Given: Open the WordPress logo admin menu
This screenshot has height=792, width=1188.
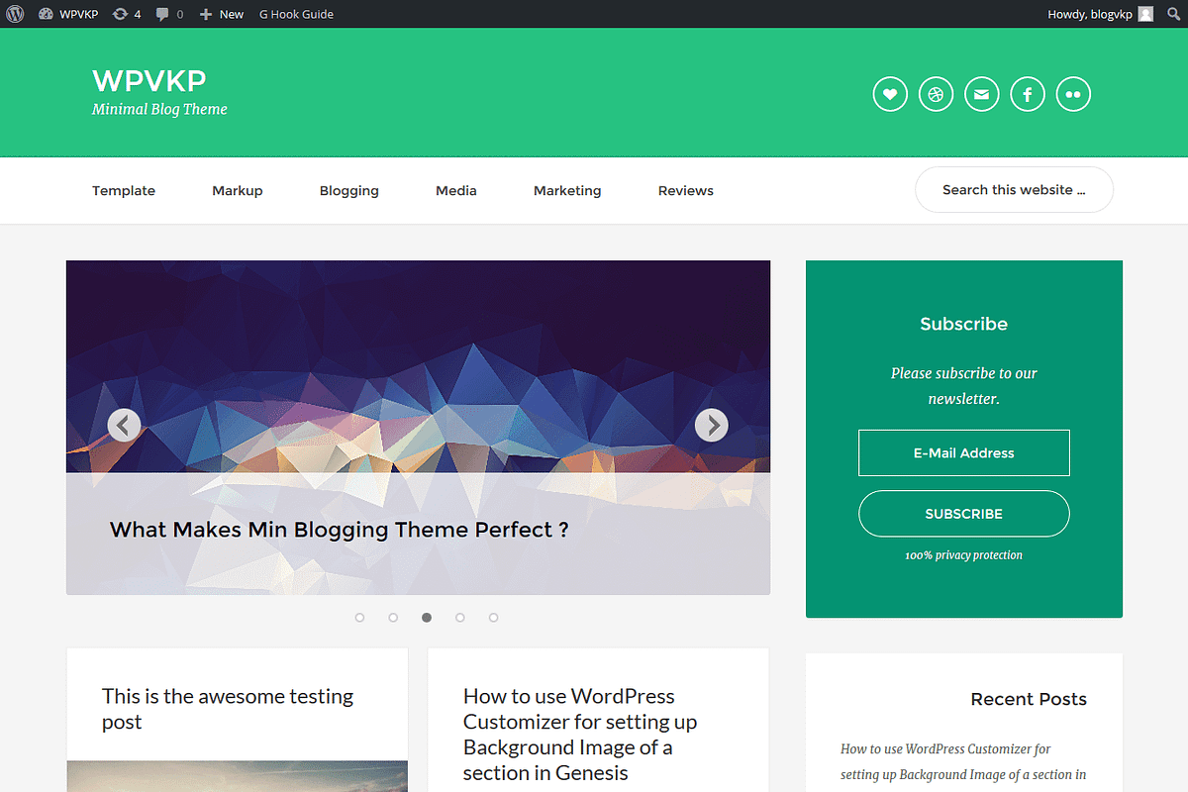Looking at the screenshot, I should click(x=15, y=14).
